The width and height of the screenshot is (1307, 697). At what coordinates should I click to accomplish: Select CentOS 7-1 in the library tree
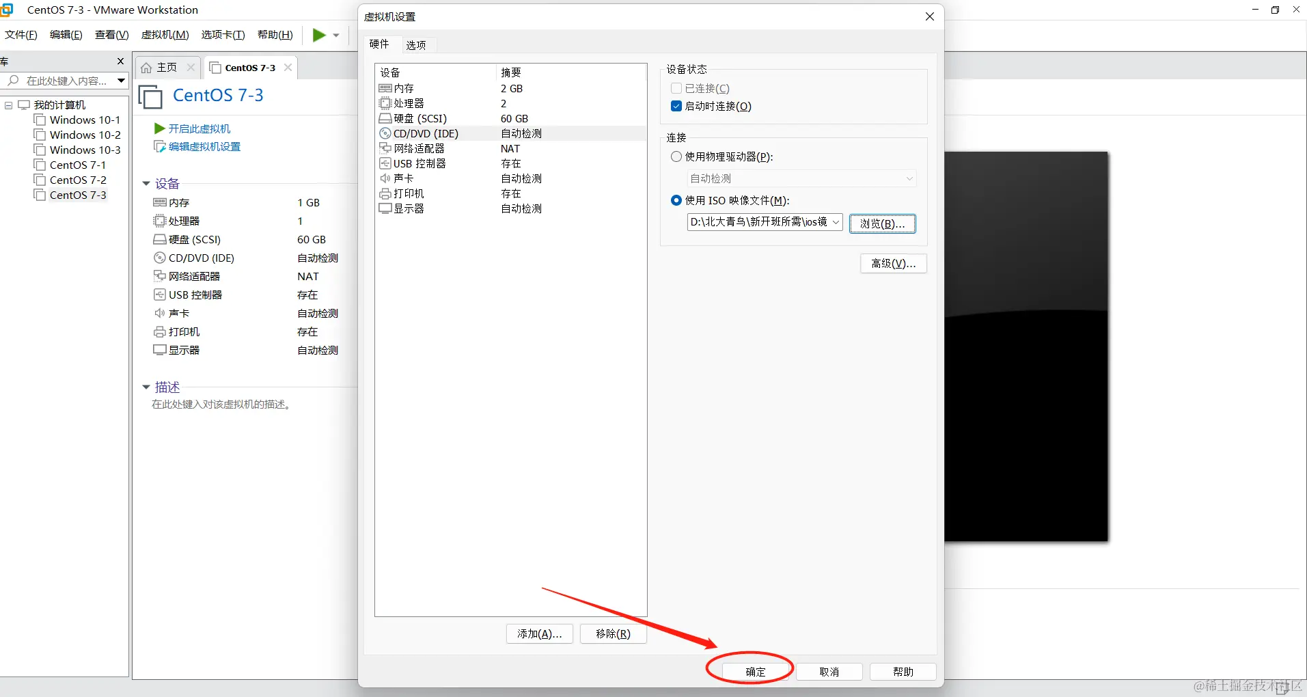tap(78, 165)
